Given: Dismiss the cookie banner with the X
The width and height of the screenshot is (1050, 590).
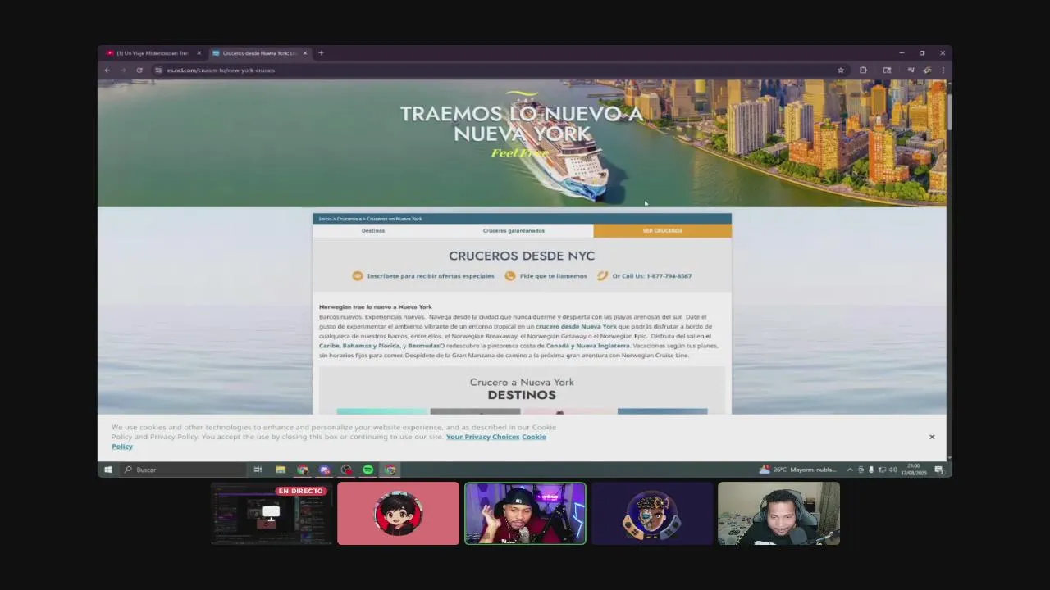Looking at the screenshot, I should coord(932,437).
